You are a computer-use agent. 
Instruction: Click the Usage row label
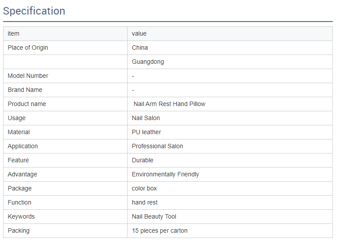(x=17, y=118)
